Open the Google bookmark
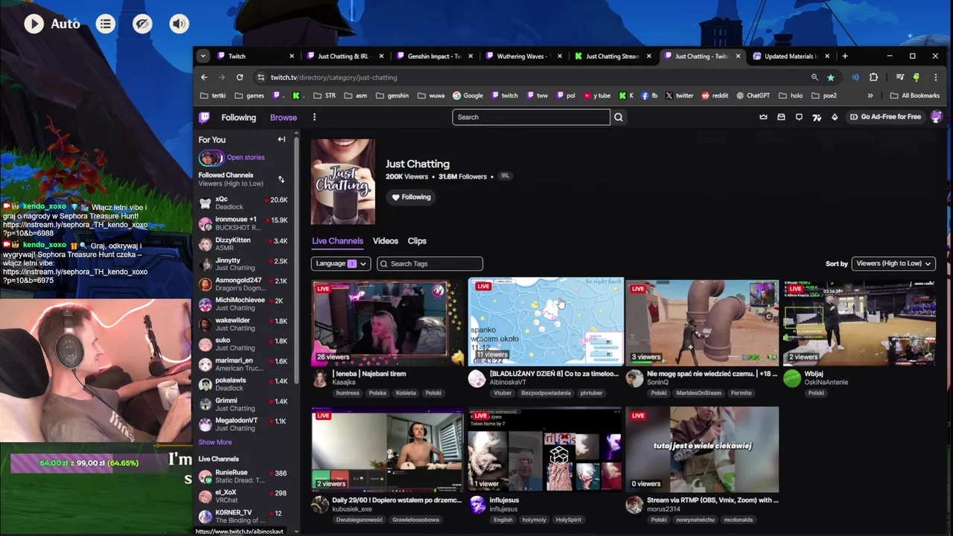The height and width of the screenshot is (536, 953). point(468,95)
